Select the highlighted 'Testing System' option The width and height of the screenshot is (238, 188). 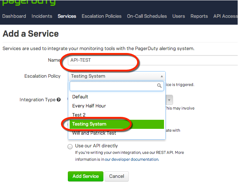tap(89, 124)
